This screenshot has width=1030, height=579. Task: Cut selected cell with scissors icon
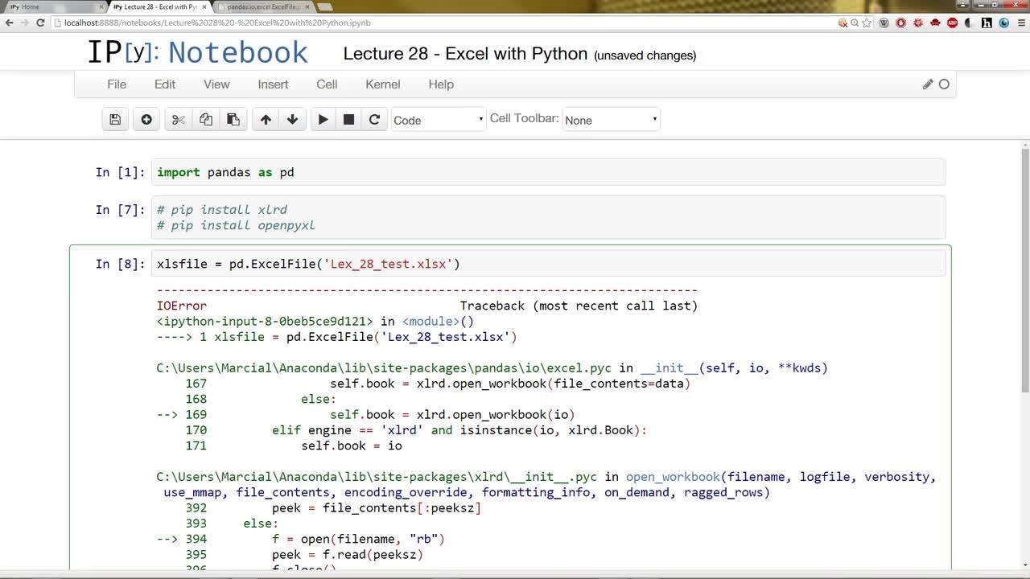click(x=179, y=120)
